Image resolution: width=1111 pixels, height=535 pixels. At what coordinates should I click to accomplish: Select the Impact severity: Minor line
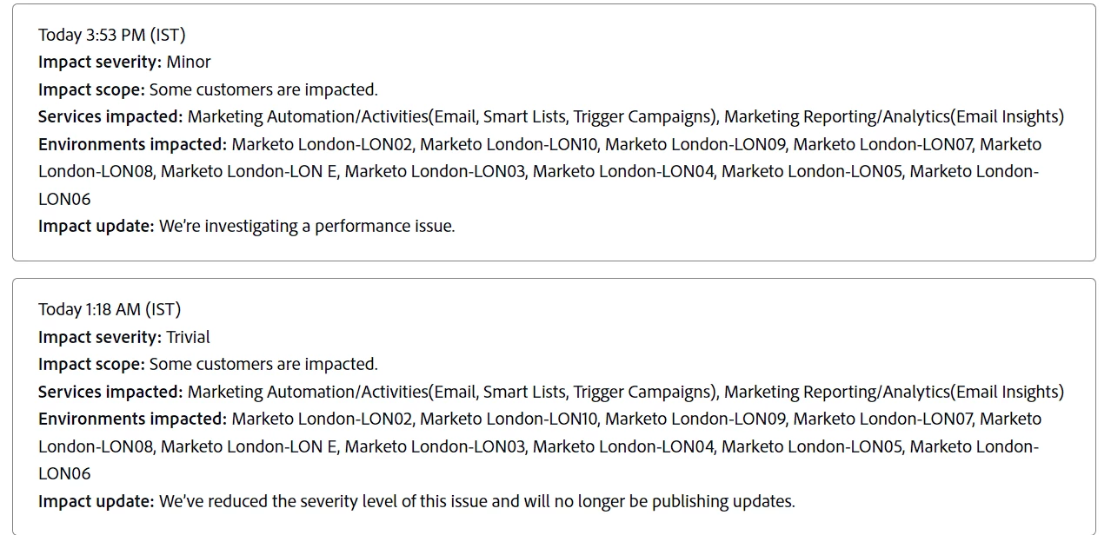tap(124, 62)
